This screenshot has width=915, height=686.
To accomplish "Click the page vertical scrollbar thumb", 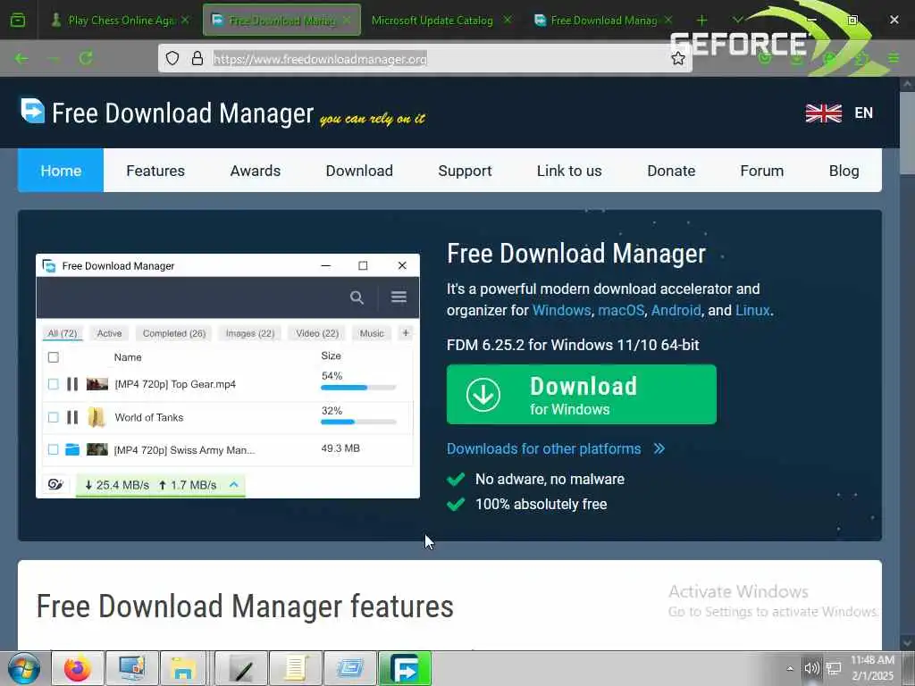I will (x=907, y=132).
